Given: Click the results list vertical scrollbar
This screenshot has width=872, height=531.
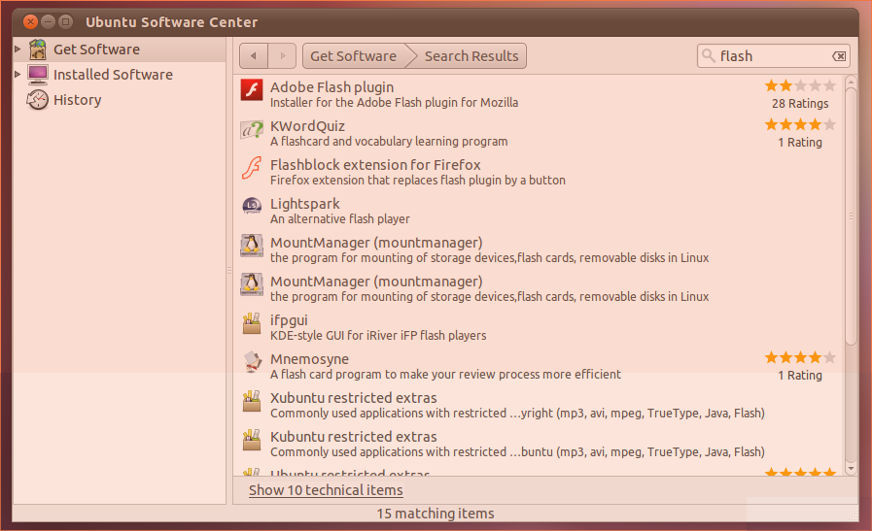Looking at the screenshot, I should coord(851,216).
